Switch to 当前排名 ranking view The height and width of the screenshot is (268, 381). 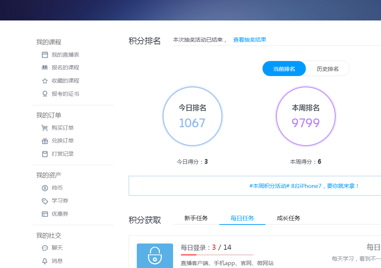click(284, 69)
